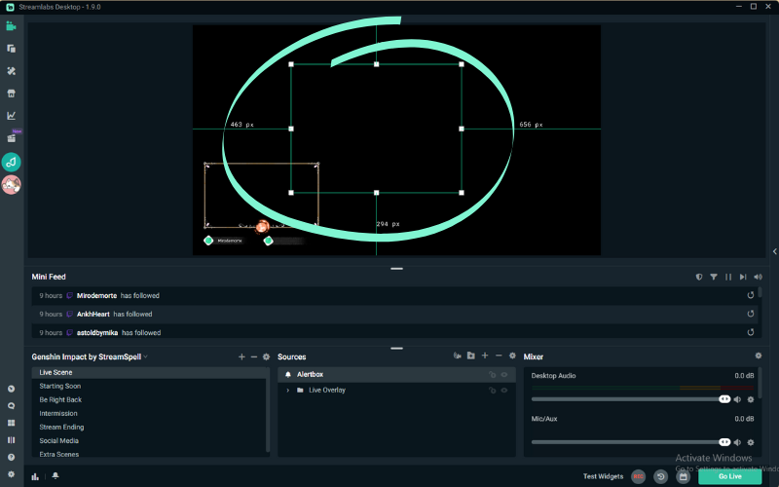Expand the collapsed right side panel arrow
The width and height of the screenshot is (779, 487).
774,251
